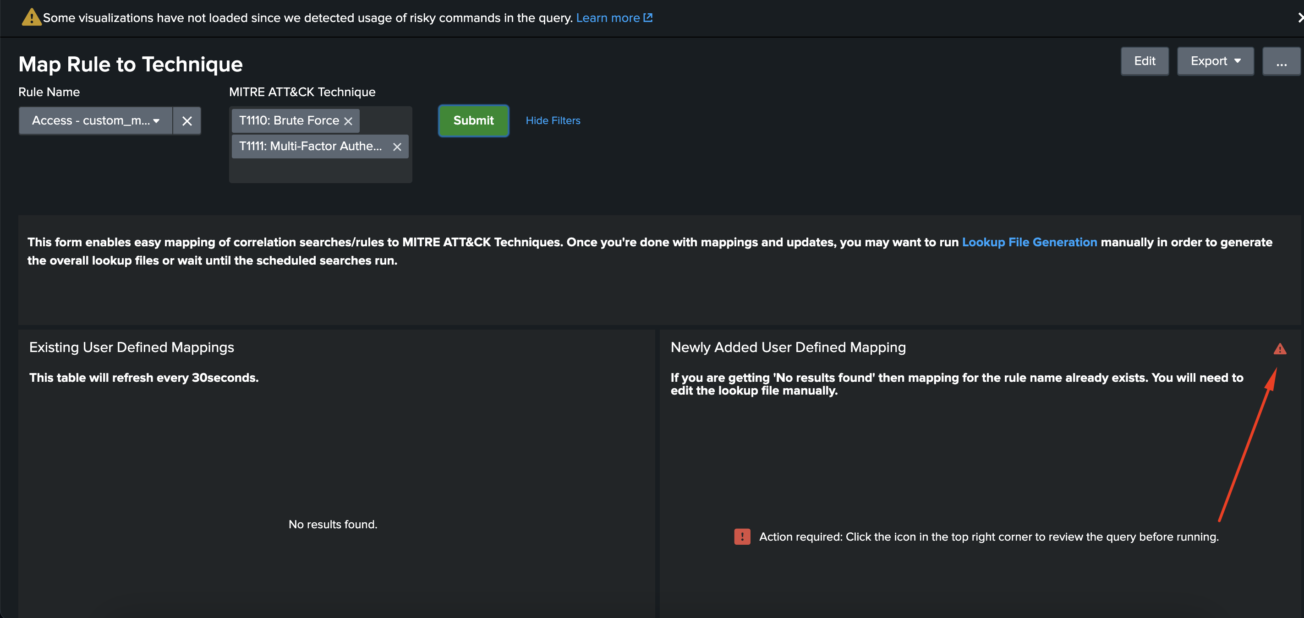1304x618 pixels.
Task: Click the external-link icon beside Learn more
Action: pyautogui.click(x=648, y=18)
